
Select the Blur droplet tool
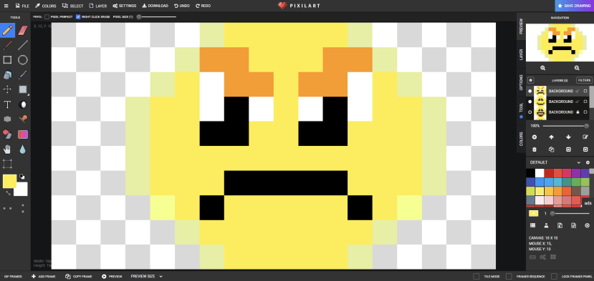pyautogui.click(x=23, y=149)
